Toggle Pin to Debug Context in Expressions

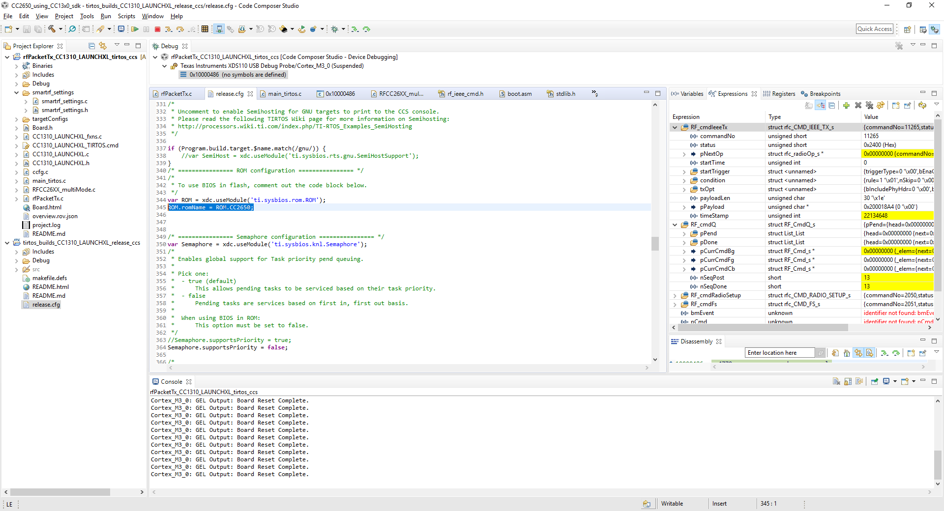click(908, 106)
